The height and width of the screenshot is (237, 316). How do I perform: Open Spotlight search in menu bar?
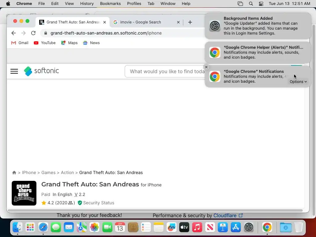251,4
